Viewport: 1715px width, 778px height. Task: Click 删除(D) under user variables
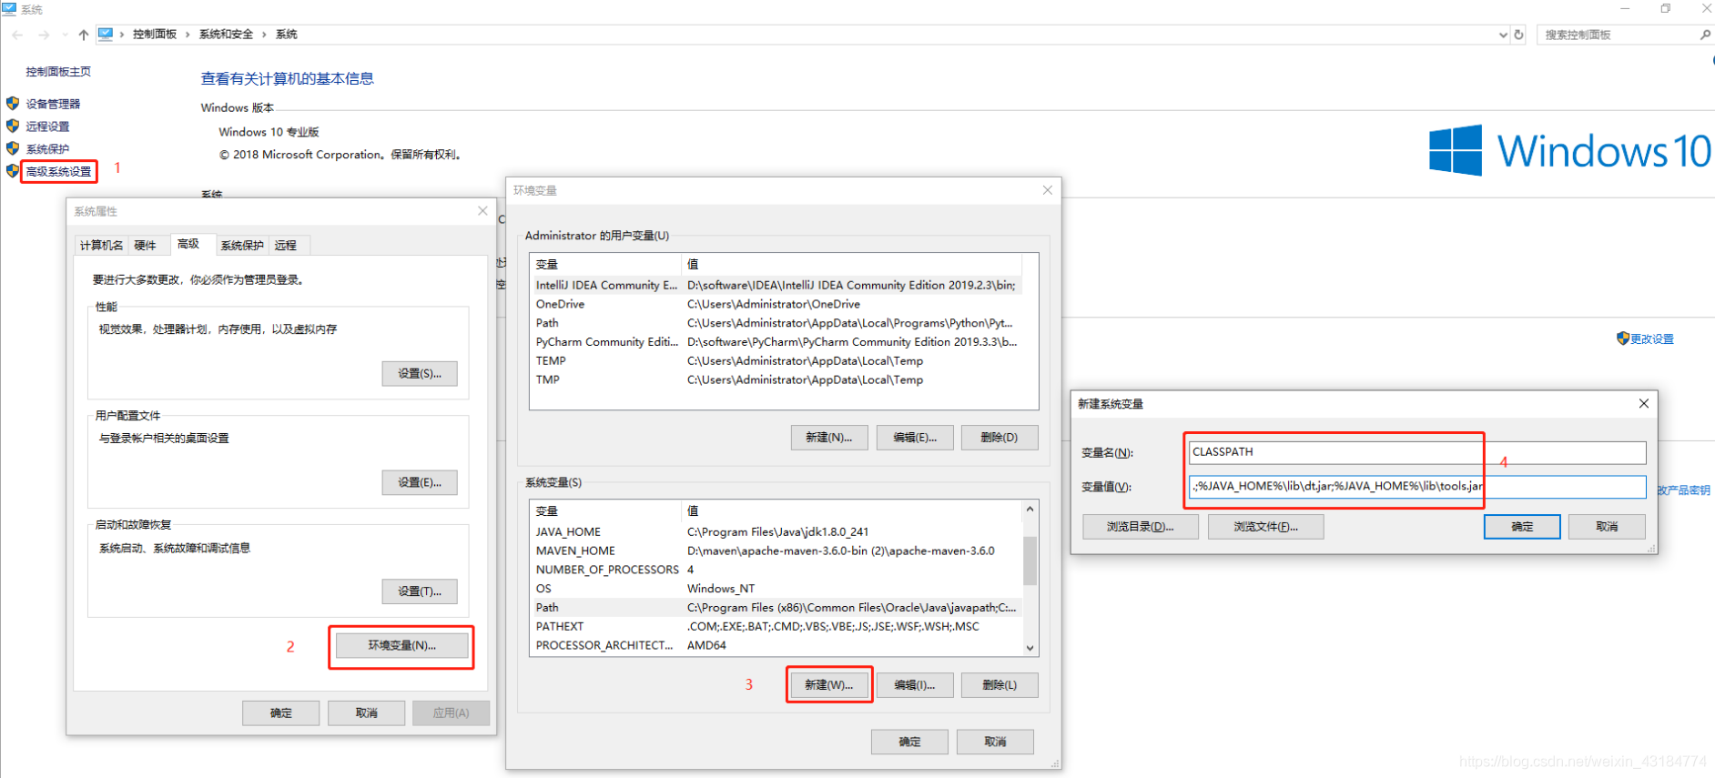pos(1000,438)
